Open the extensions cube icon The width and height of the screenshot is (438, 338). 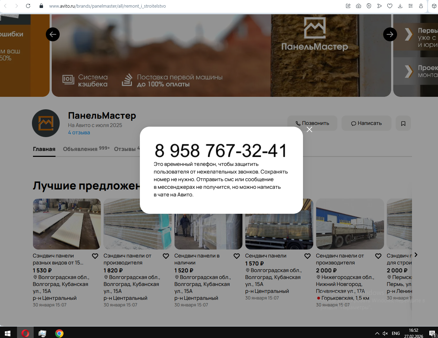(x=434, y=6)
